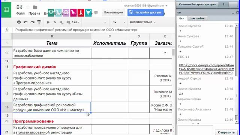This screenshot has width=240, height=135.
Task: Open the Правка menu
Action: pyautogui.click(x=34, y=13)
